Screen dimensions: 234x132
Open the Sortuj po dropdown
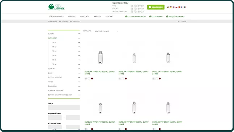pyautogui.click(x=106, y=31)
